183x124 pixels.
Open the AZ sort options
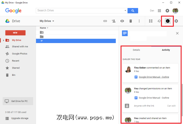[x=159, y=21]
